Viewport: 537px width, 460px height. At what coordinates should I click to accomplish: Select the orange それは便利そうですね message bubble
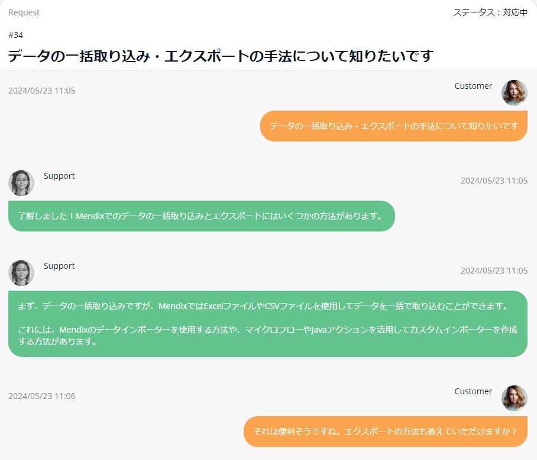385,432
